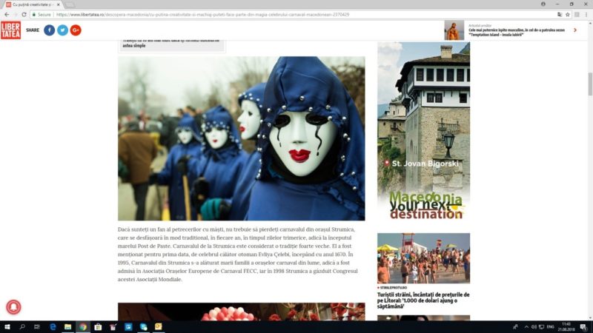Viewport: 593px width, 333px height.
Task: Open related article box above photo
Action: [172, 45]
